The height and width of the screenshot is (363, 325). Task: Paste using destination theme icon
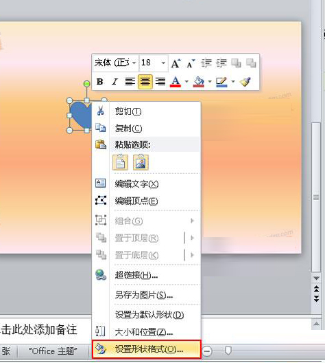120,162
